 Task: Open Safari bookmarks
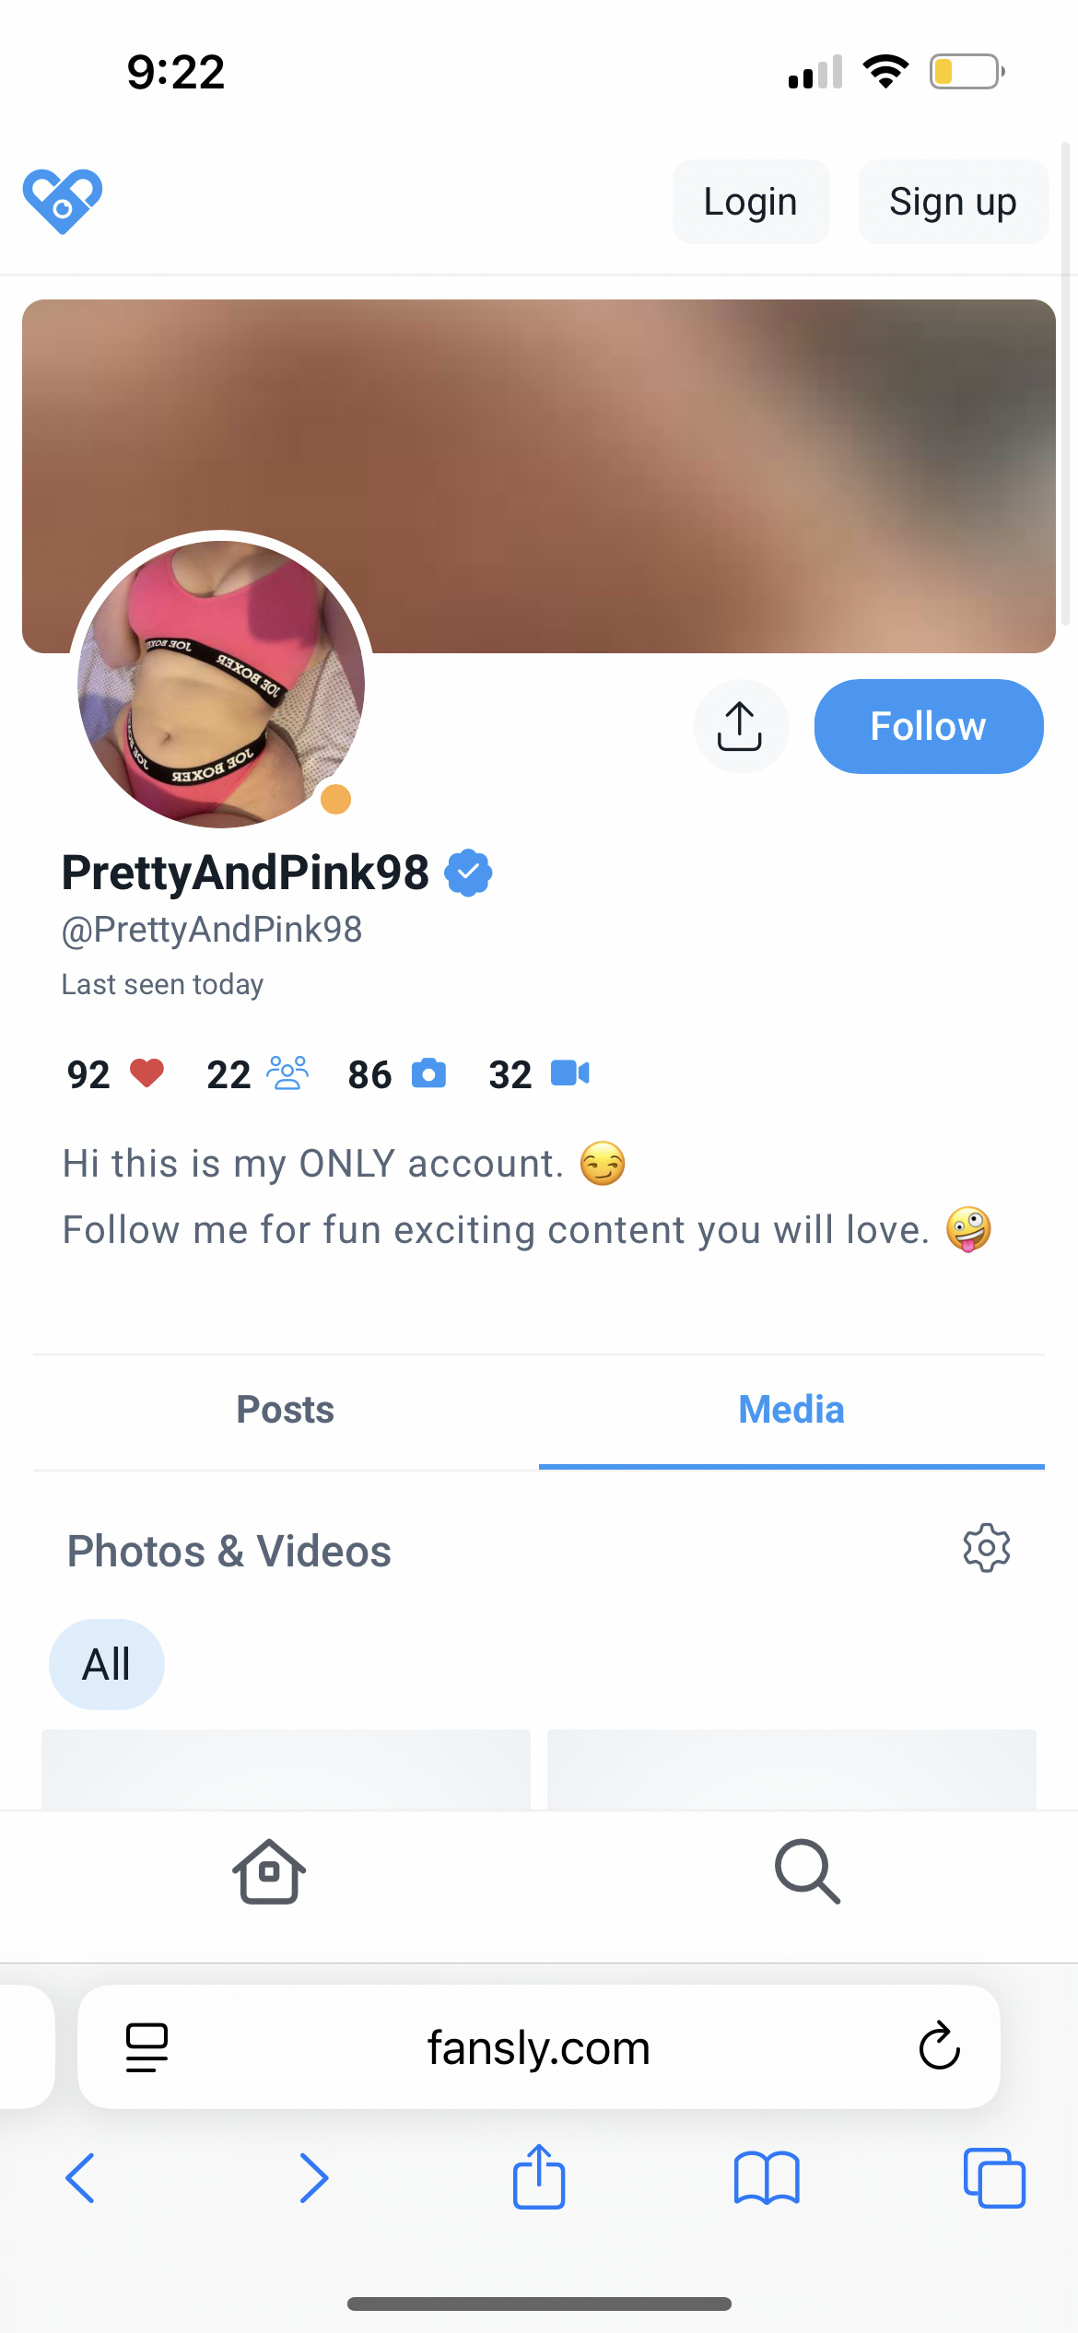pos(767,2178)
